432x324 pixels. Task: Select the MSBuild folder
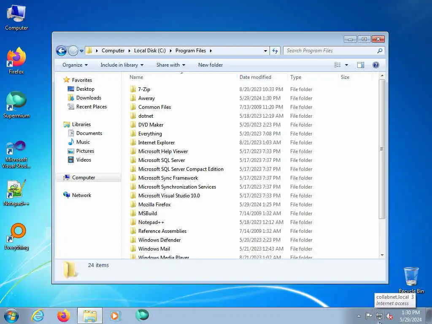click(x=147, y=213)
